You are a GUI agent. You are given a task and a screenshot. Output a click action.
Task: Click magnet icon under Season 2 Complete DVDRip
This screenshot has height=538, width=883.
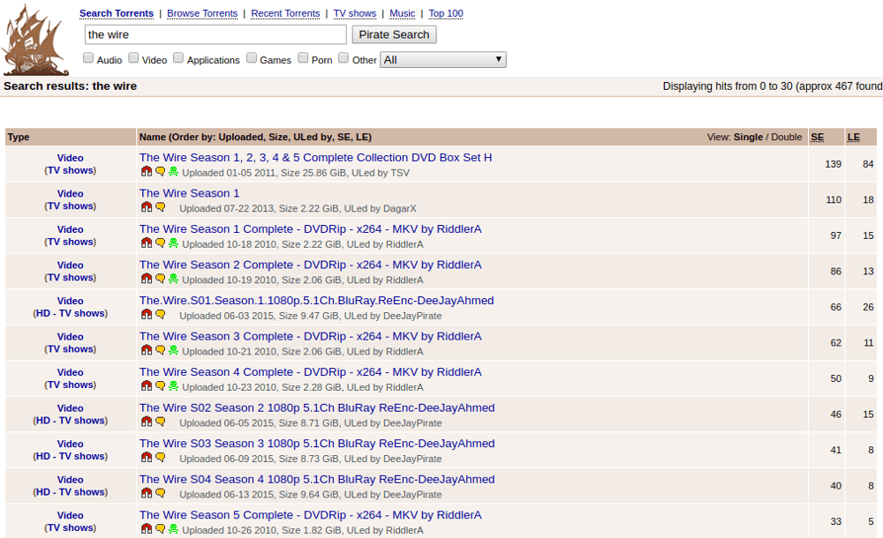click(x=147, y=279)
